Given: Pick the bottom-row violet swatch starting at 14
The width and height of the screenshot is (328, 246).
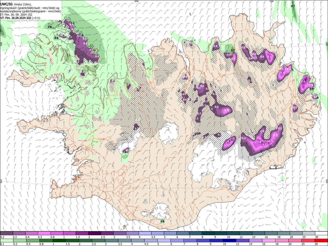Looking at the screenshot, I should (255, 240).
